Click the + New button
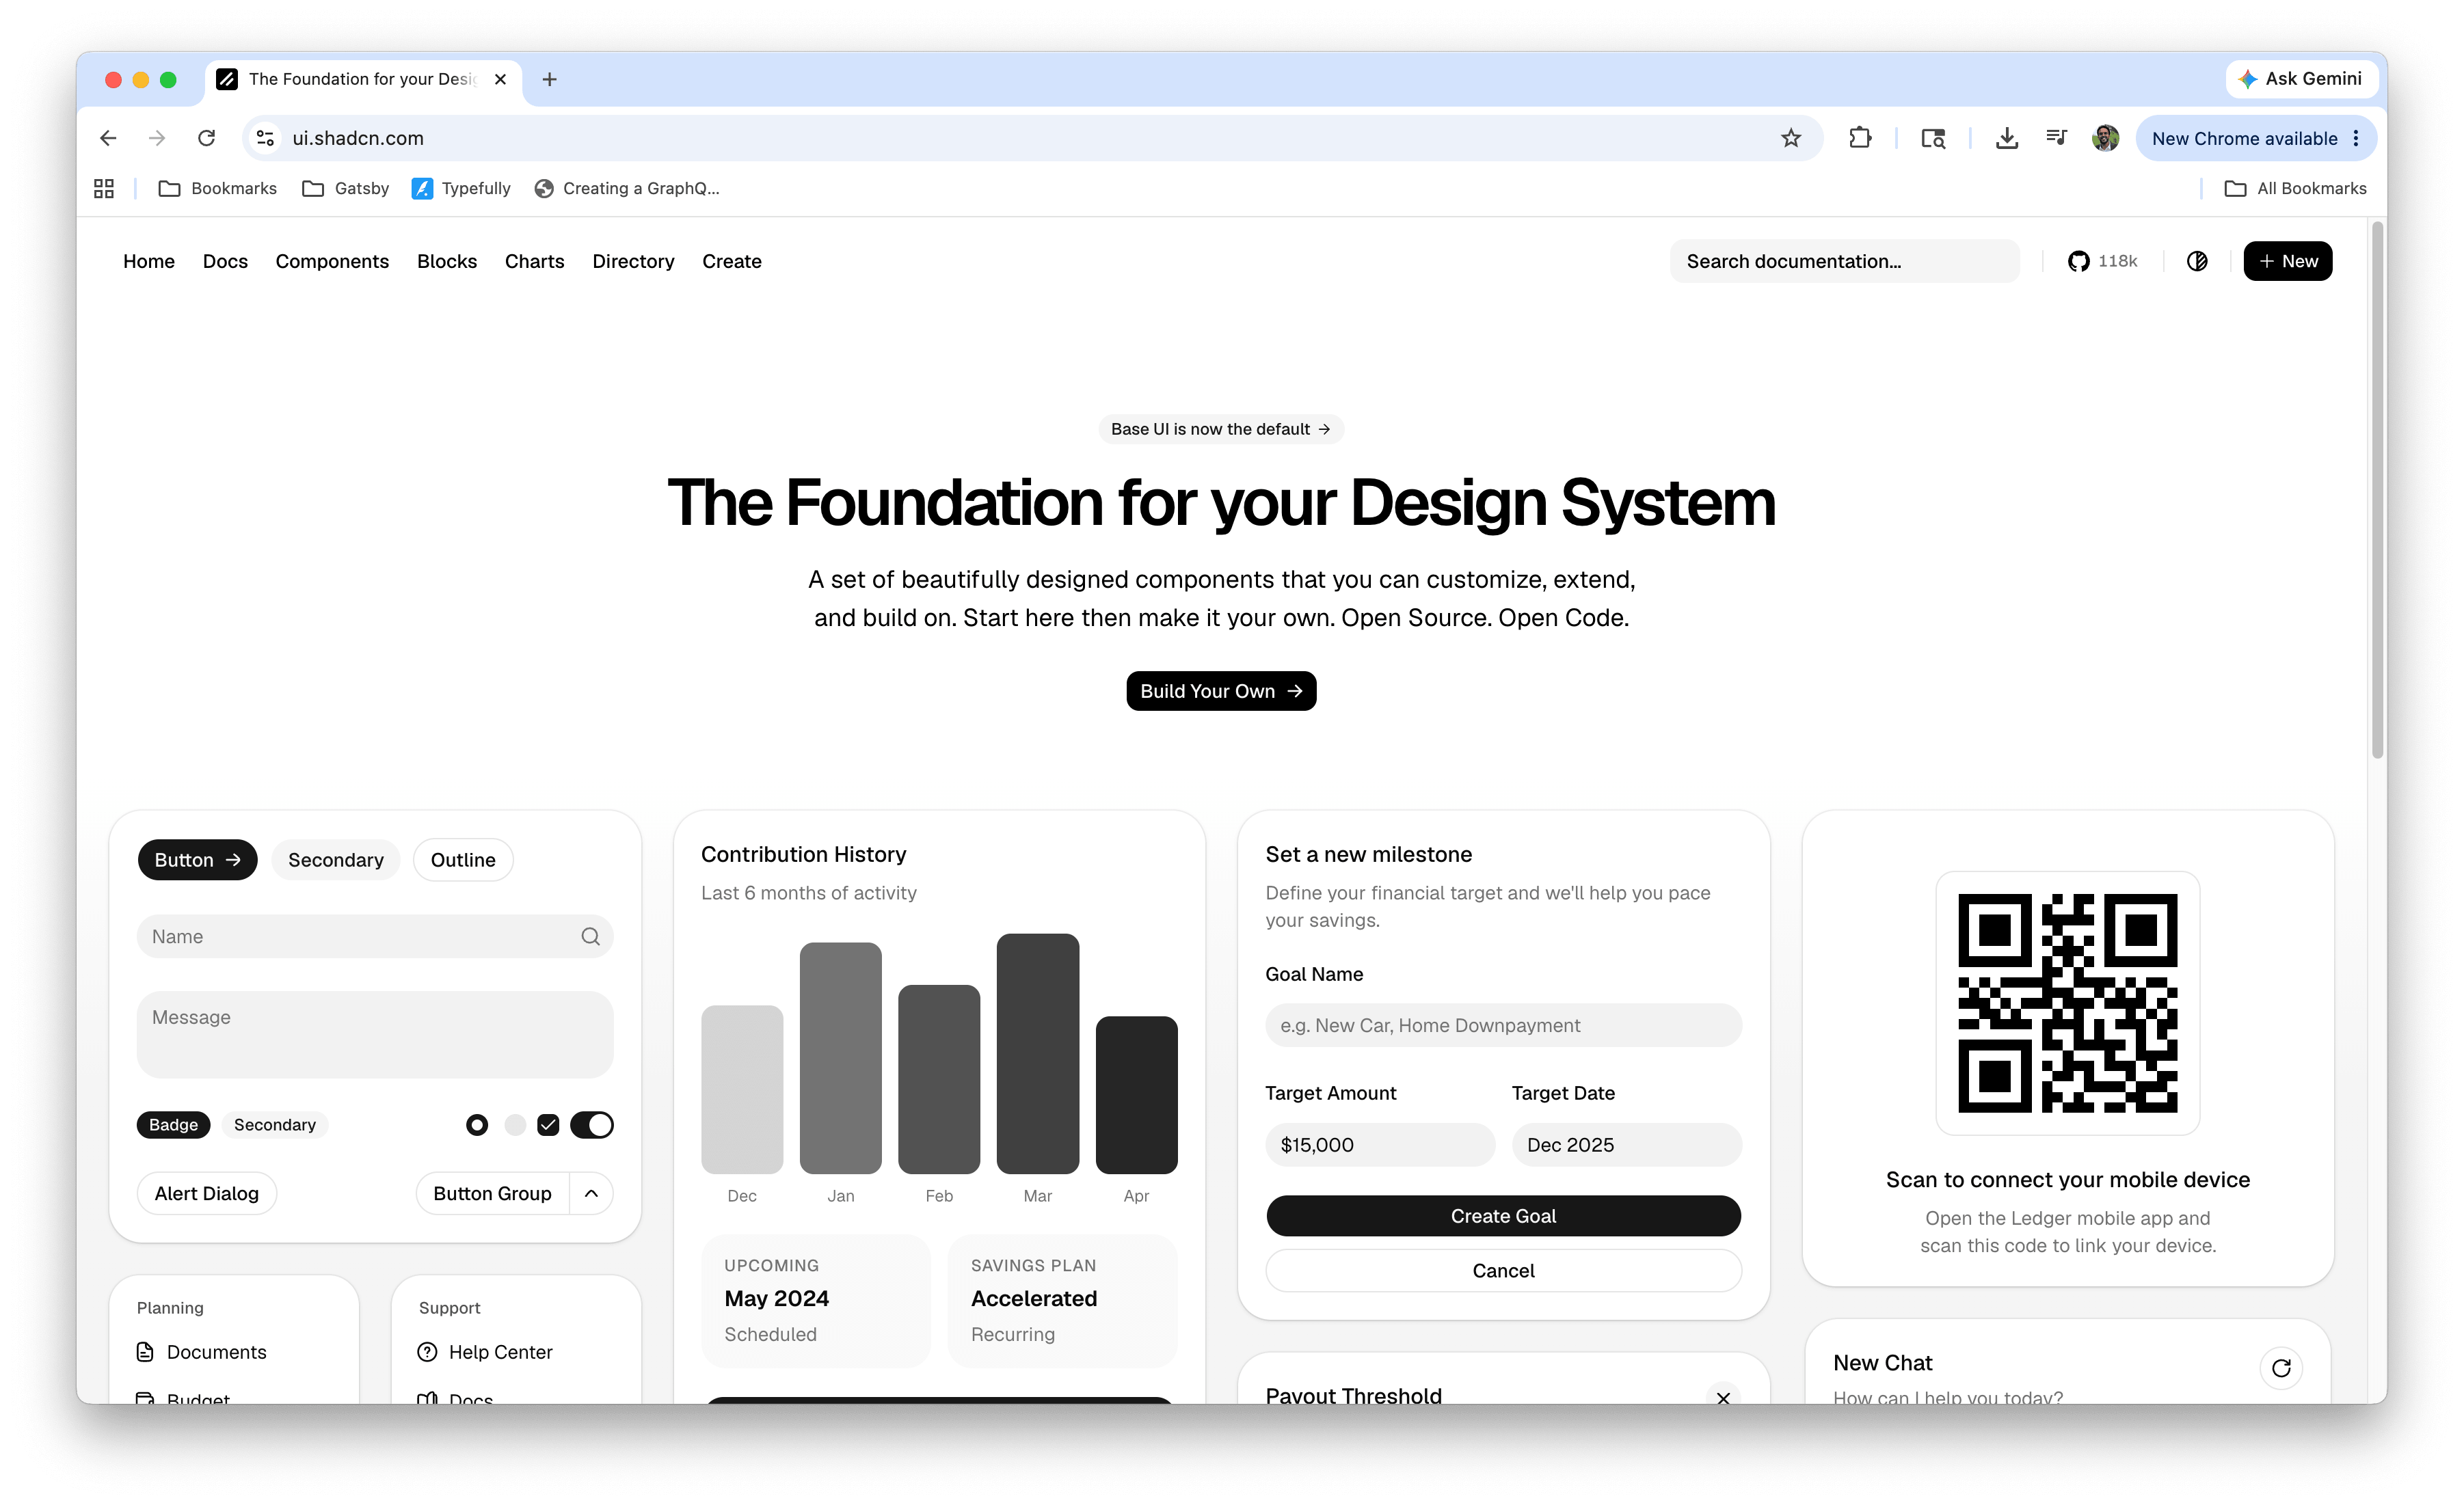 tap(2287, 261)
